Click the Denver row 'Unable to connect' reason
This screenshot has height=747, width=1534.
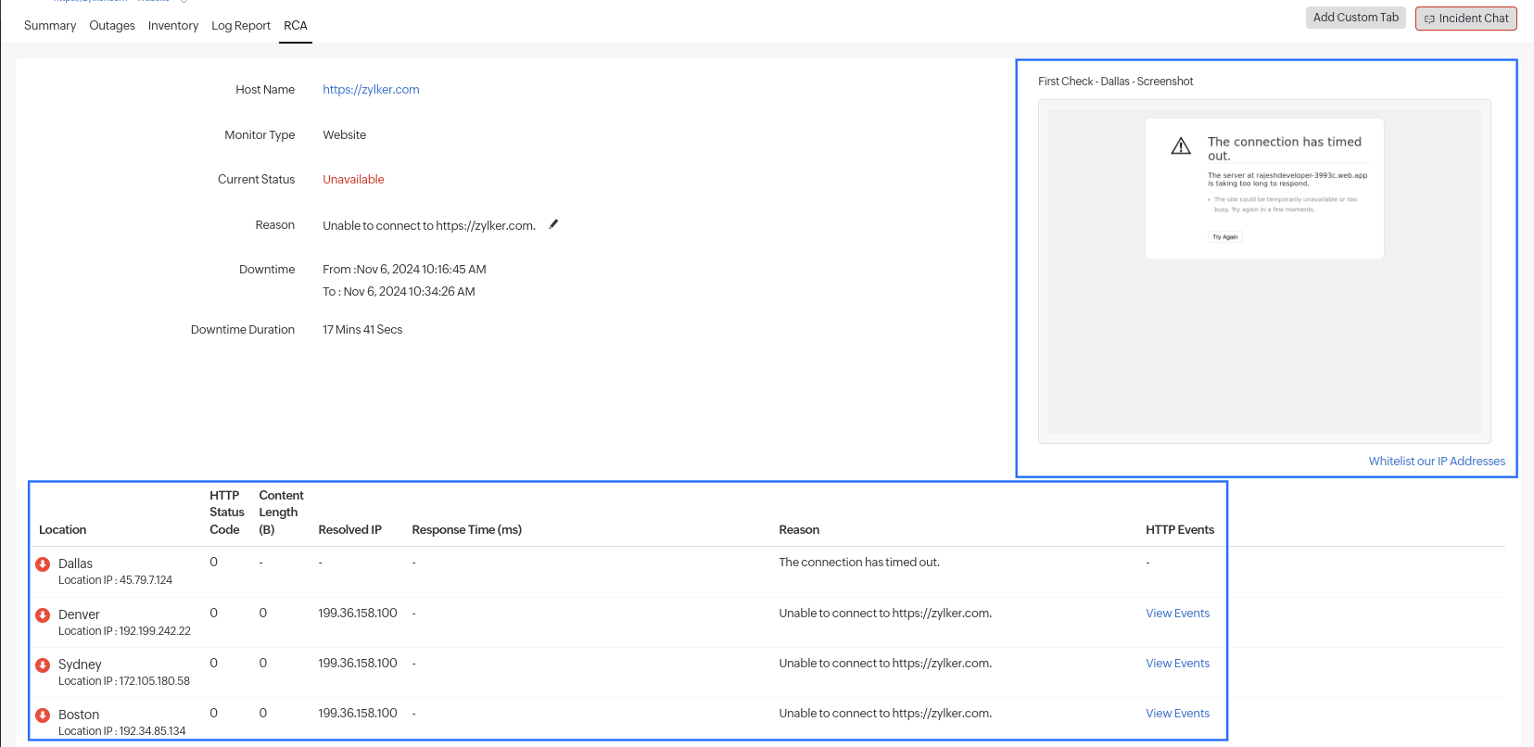coord(885,613)
